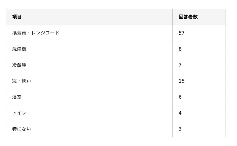237x146 pixels.
Task: Select the トイレ row label
Action: (x=19, y=113)
